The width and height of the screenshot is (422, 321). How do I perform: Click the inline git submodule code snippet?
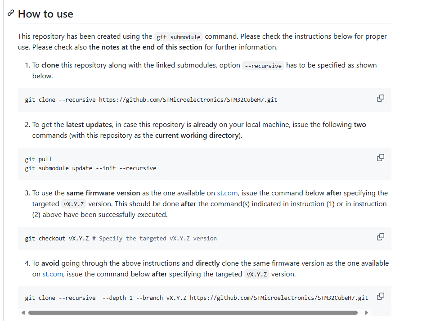tap(179, 37)
